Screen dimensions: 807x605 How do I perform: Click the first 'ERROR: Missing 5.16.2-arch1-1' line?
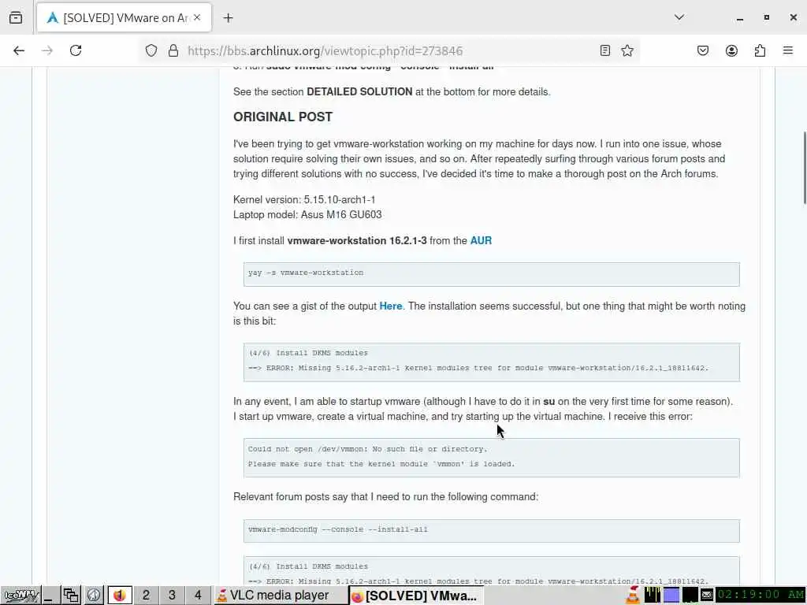[478, 368]
